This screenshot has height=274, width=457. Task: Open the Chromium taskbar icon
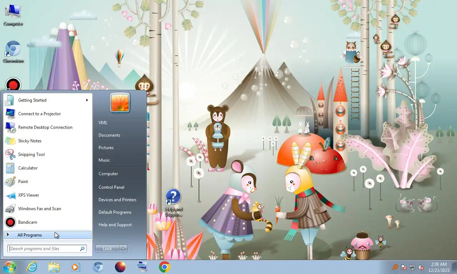98,267
